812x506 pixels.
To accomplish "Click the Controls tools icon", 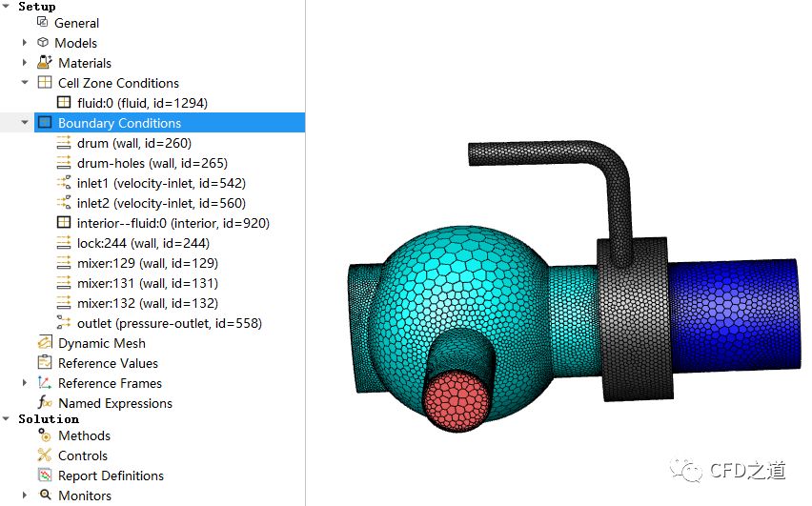I will (x=44, y=455).
